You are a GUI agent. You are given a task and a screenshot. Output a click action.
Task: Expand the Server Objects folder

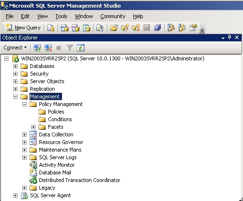(x=15, y=81)
